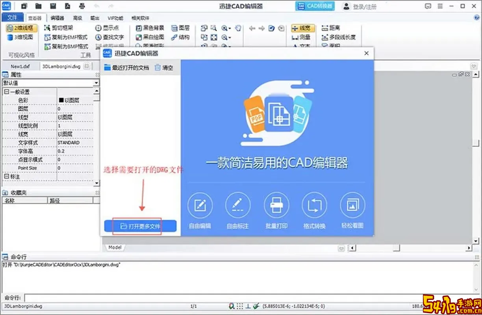The height and width of the screenshot is (315, 482).
Task: Switch to the 高级 ribbon tab
Action: [x=78, y=18]
